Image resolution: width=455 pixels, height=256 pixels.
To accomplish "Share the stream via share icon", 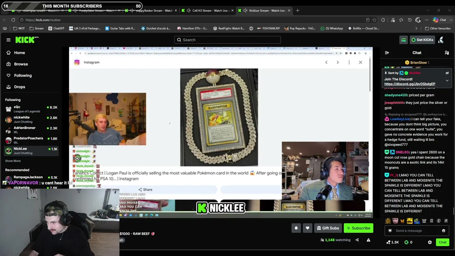I will [357, 240].
